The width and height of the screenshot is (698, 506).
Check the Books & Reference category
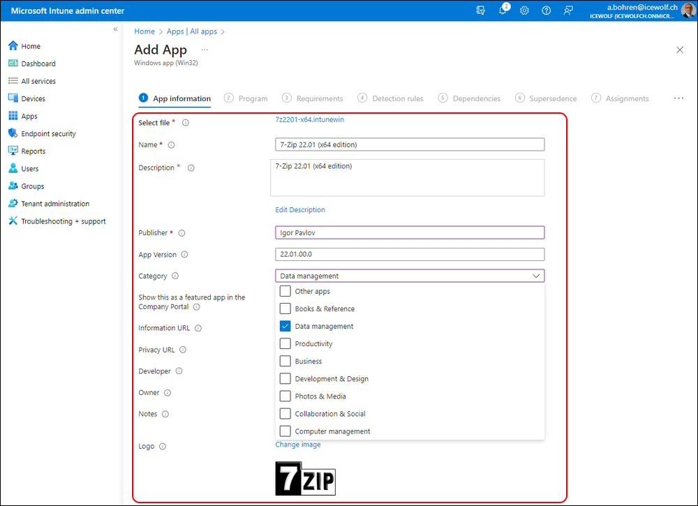285,308
